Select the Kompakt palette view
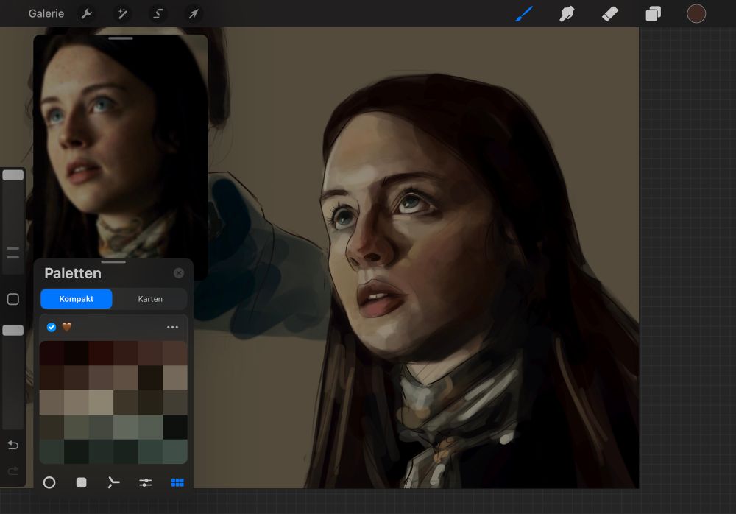Image resolution: width=736 pixels, height=514 pixels. (77, 299)
